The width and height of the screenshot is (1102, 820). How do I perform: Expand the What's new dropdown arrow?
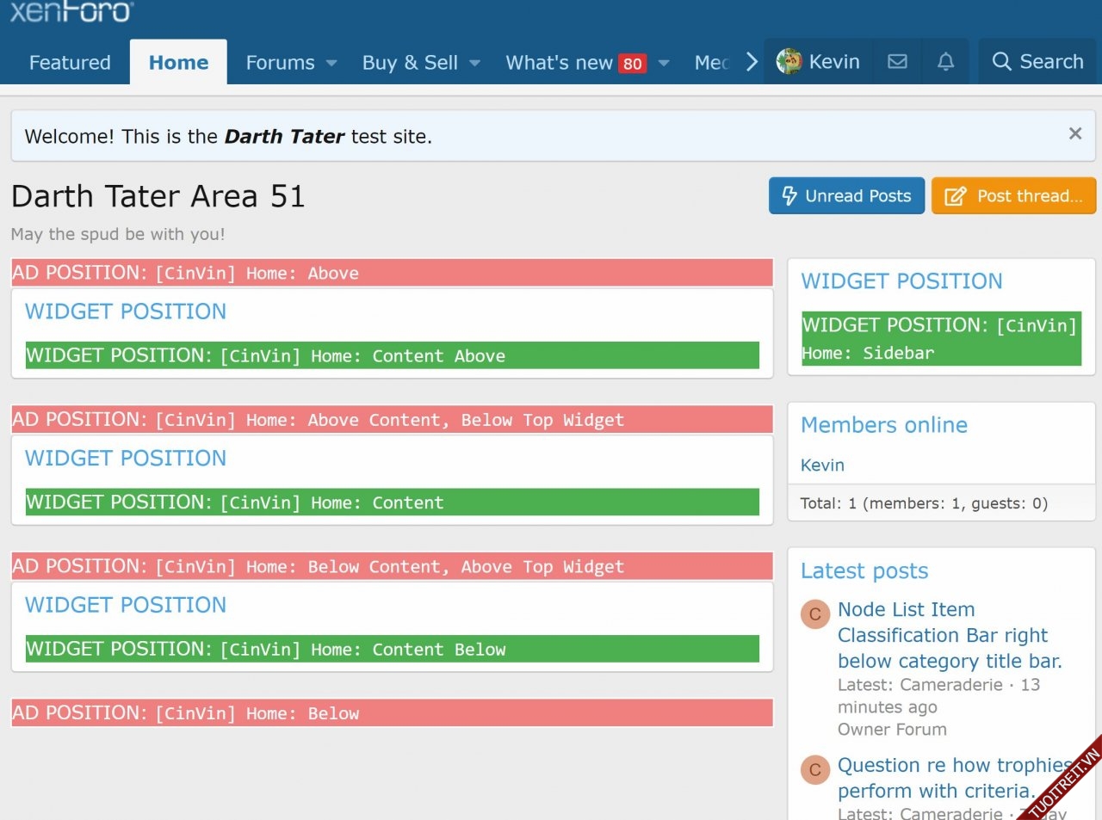coord(664,63)
